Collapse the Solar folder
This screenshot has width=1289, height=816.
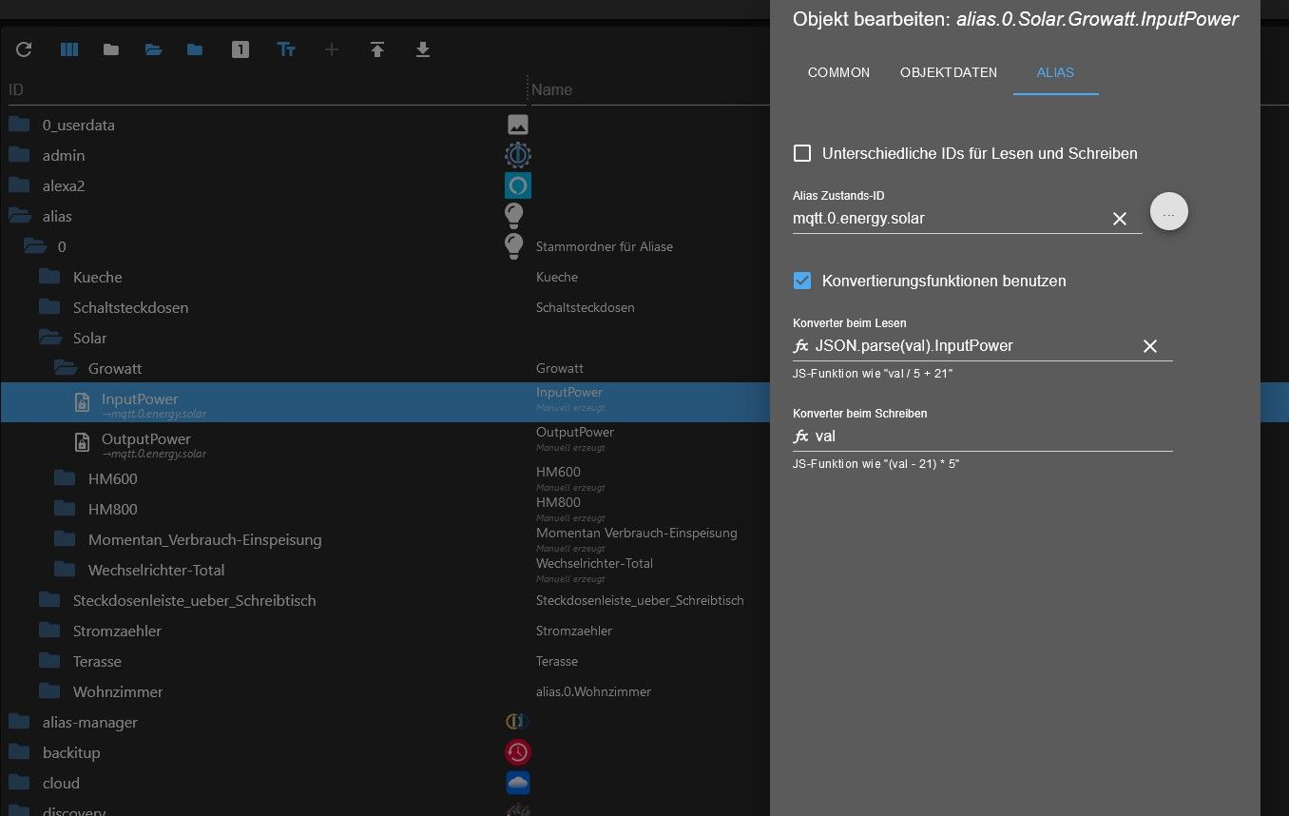(49, 338)
